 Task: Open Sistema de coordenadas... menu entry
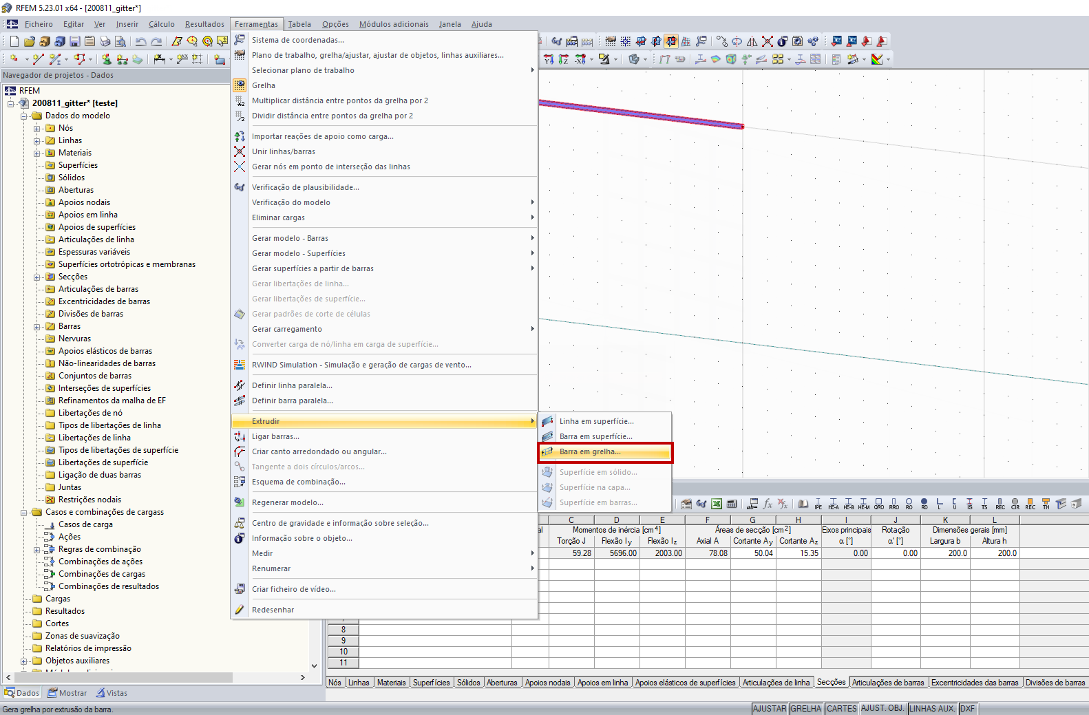tap(384, 40)
